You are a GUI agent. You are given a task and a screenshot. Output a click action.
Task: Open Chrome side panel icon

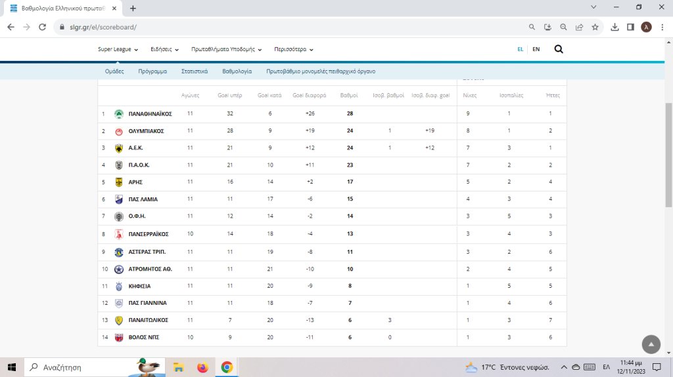pos(630,27)
